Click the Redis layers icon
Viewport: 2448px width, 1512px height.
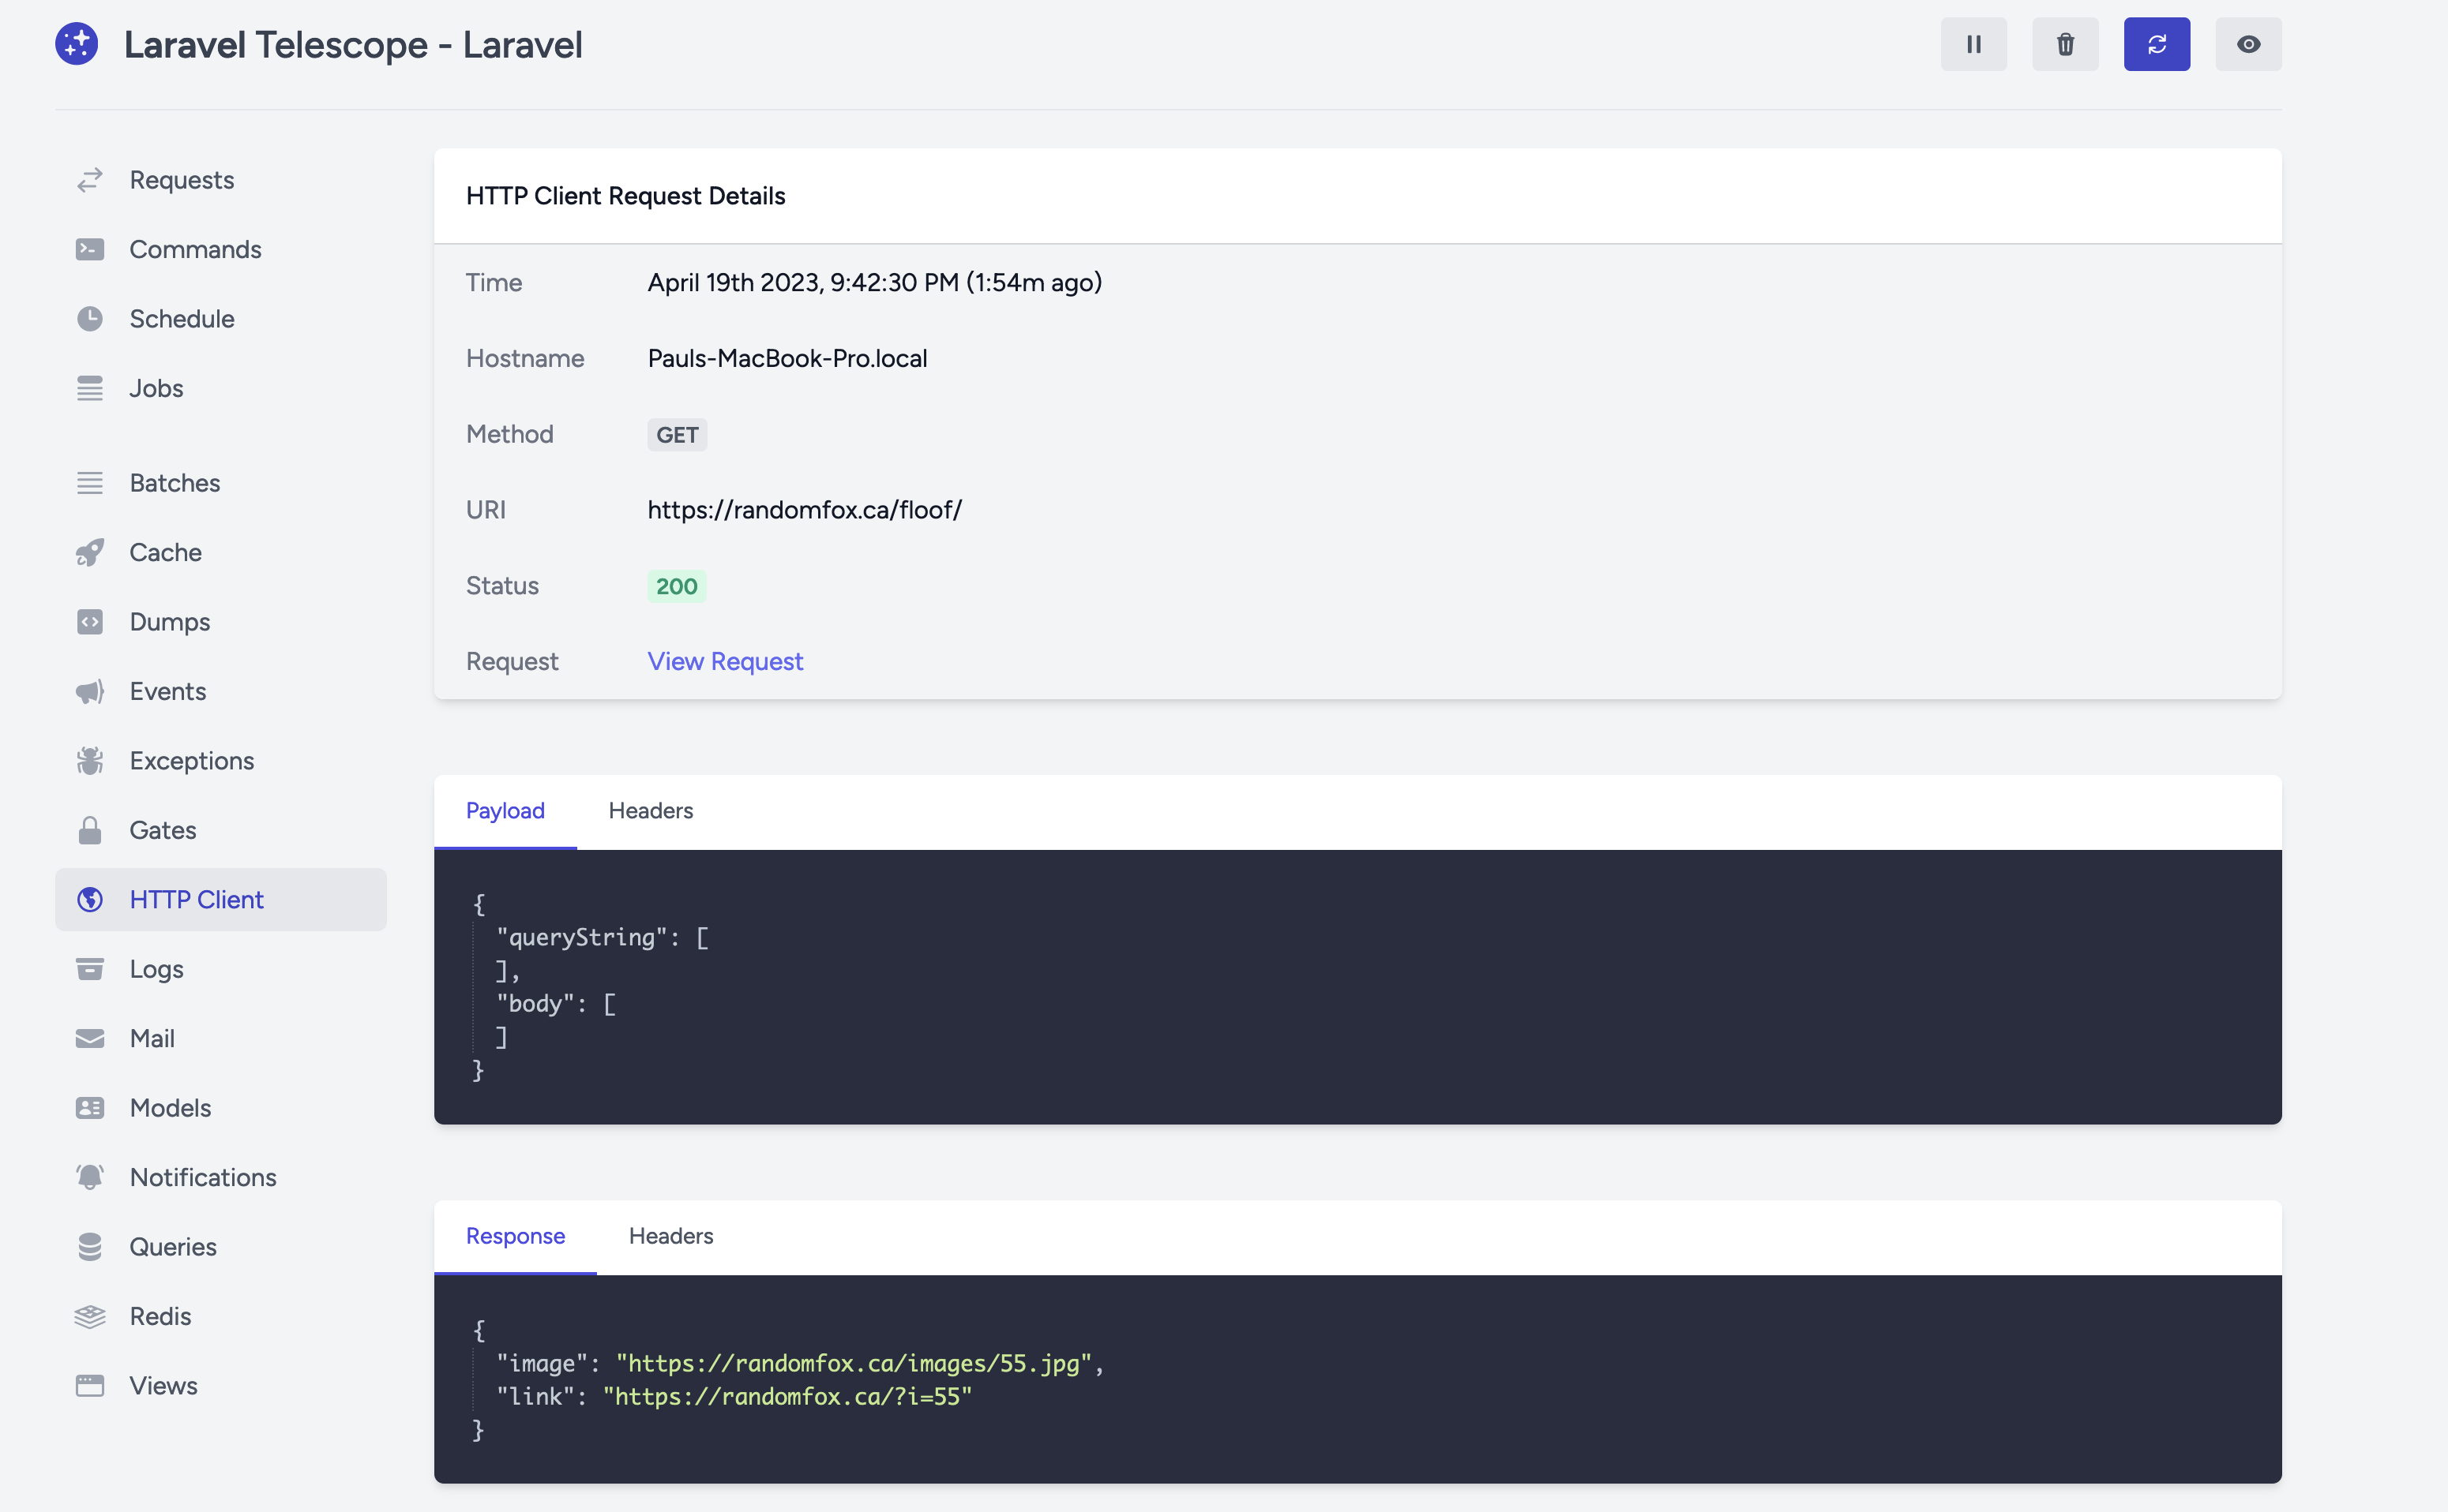90,1316
